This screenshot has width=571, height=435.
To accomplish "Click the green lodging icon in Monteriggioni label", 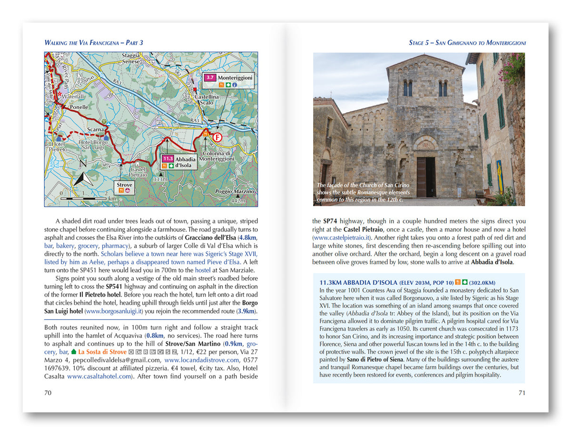I will [x=228, y=85].
